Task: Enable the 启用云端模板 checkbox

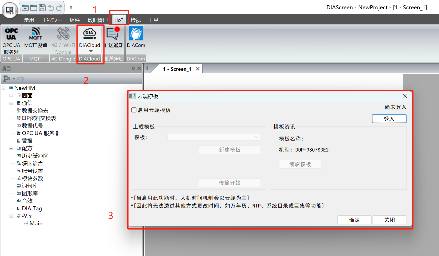Action: pyautogui.click(x=134, y=110)
